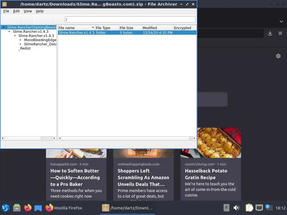Open Firefox new tab settings gear
This screenshot has height=215, width=287.
pos(278,56)
